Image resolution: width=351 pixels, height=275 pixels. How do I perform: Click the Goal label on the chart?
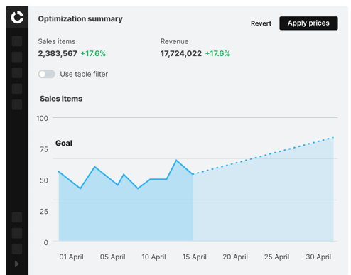click(x=64, y=143)
